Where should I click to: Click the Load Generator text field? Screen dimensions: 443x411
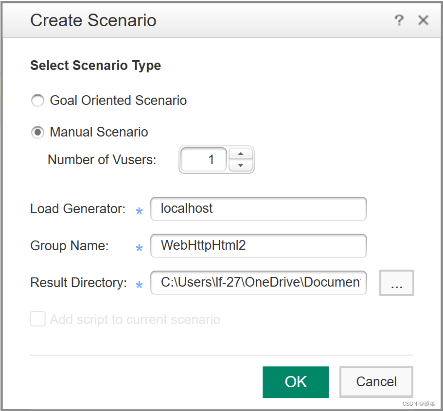(x=258, y=209)
